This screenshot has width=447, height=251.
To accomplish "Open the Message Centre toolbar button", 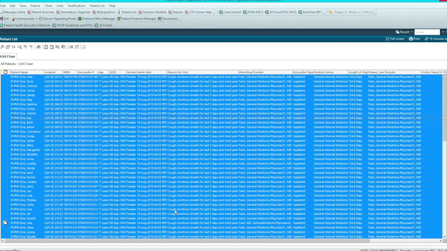I will pyautogui.click(x=13, y=12).
